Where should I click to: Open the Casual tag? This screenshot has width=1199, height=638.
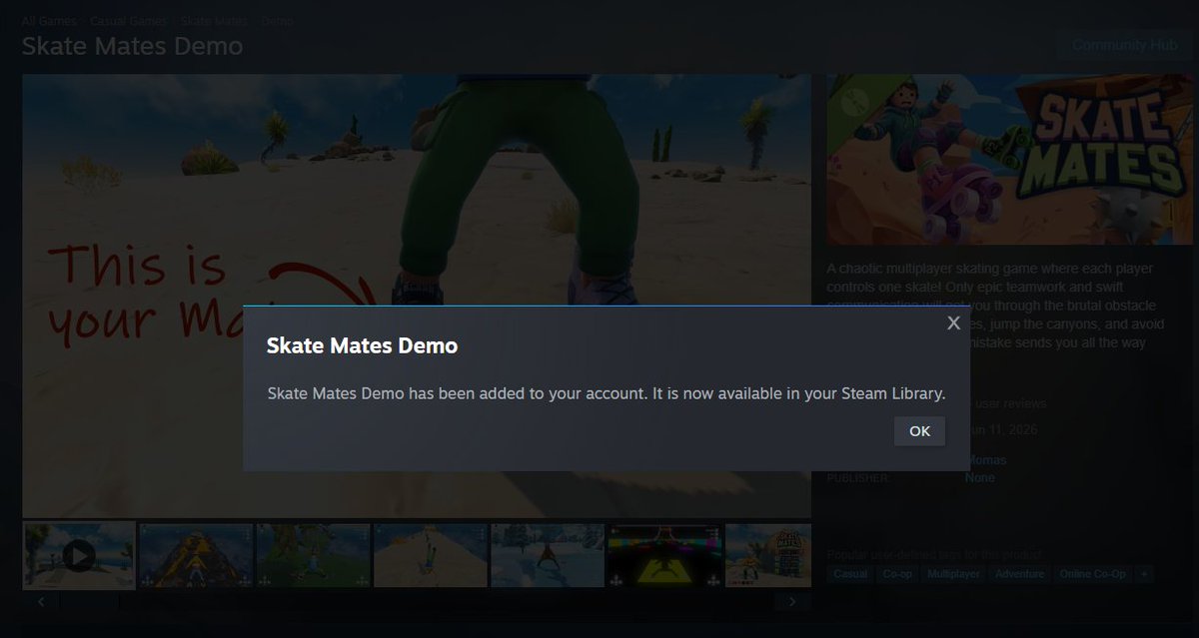[x=850, y=574]
